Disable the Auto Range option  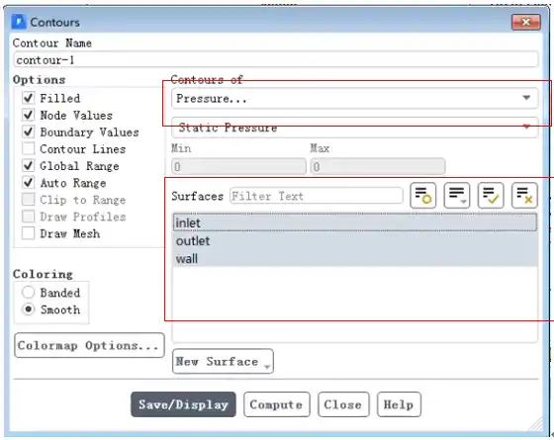click(29, 183)
